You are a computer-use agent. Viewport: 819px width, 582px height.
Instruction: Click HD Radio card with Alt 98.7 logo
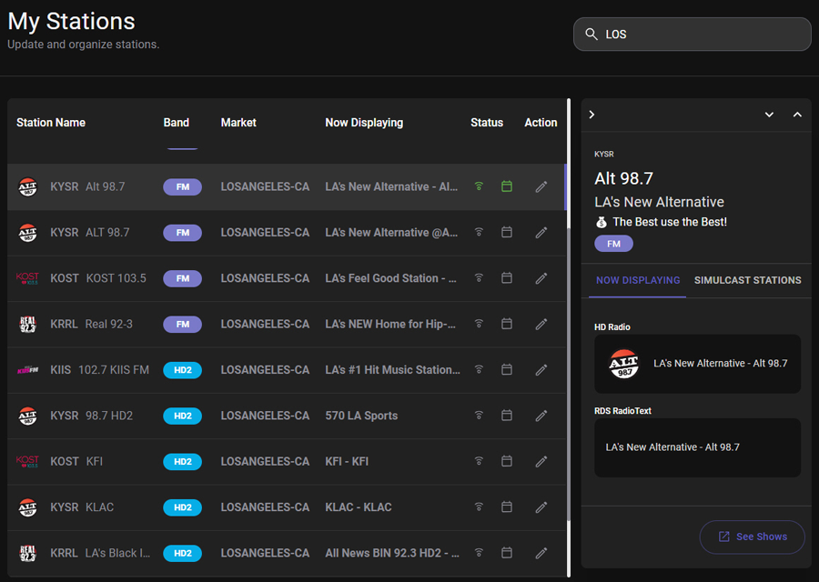click(x=697, y=364)
